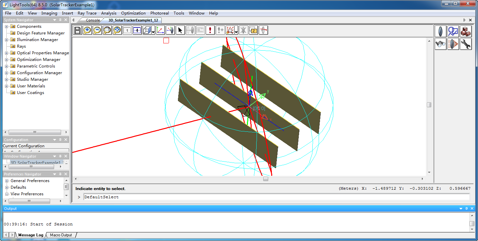The width and height of the screenshot is (478, 241).
Task: Switch to the Macro Output tab
Action: [x=61, y=235]
